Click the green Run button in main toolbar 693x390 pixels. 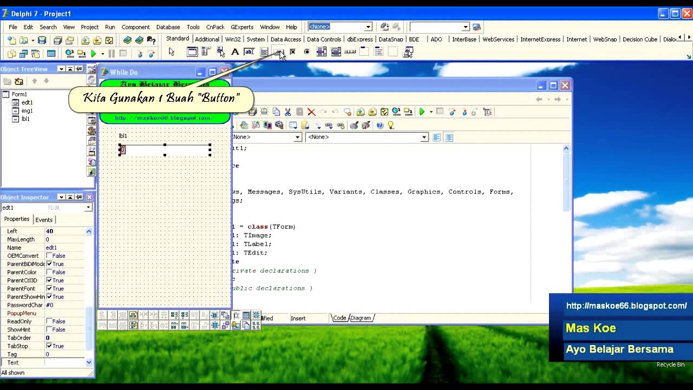coord(93,54)
